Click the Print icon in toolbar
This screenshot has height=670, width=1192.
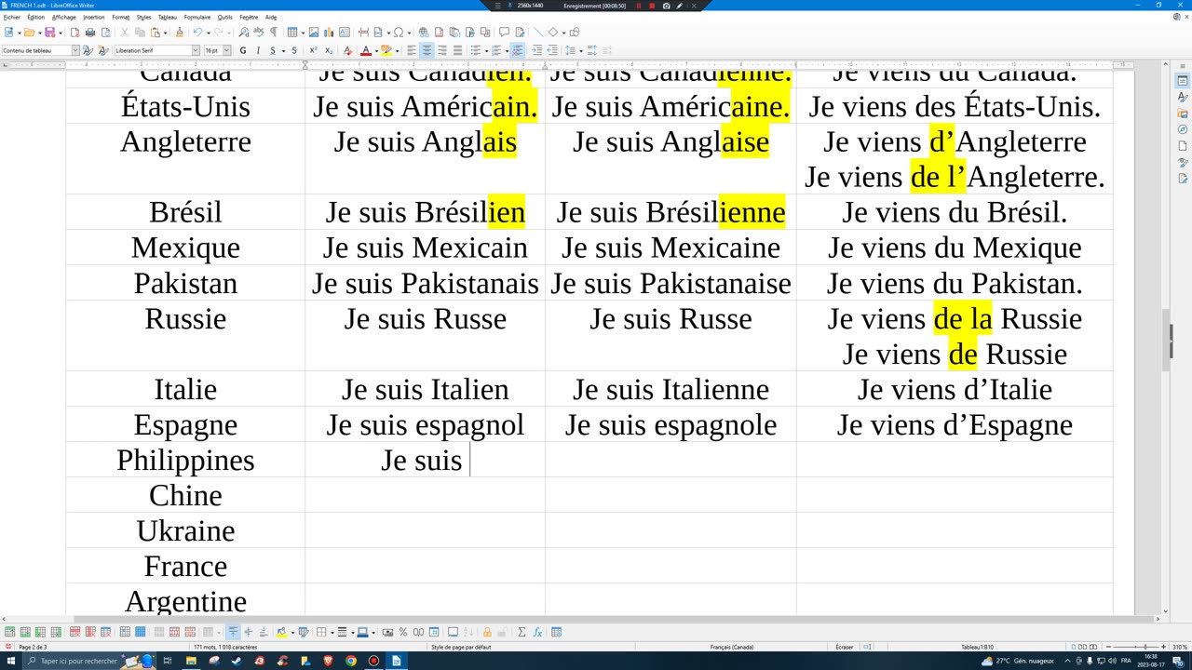click(x=90, y=33)
